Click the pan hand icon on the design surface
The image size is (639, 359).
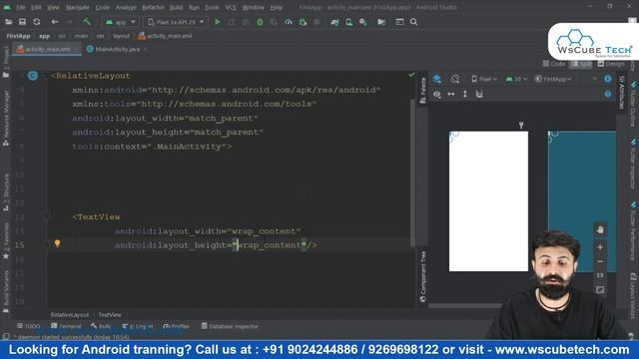[600, 229]
